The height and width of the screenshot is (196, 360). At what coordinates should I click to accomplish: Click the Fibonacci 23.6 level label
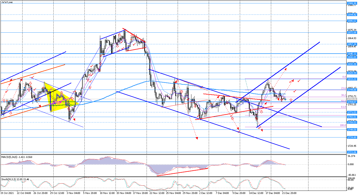(x=344, y=88)
